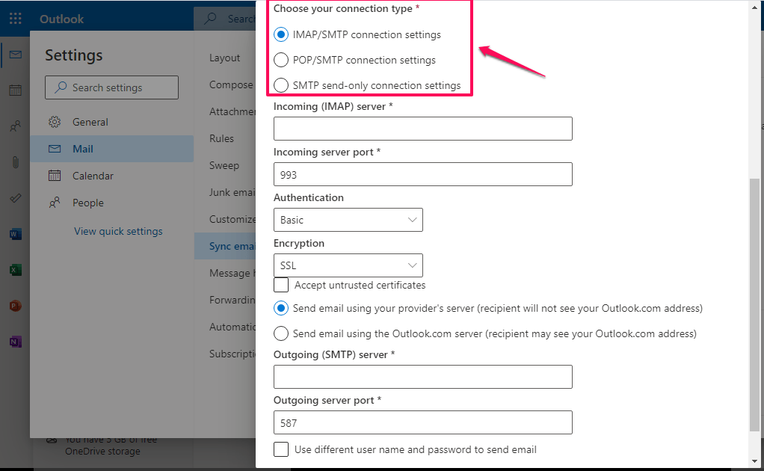Open the To Do checkmark icon

coord(15,198)
